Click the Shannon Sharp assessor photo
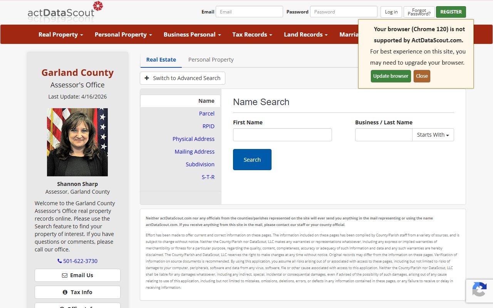Image resolution: width=493 pixels, height=308 pixels. (x=77, y=142)
